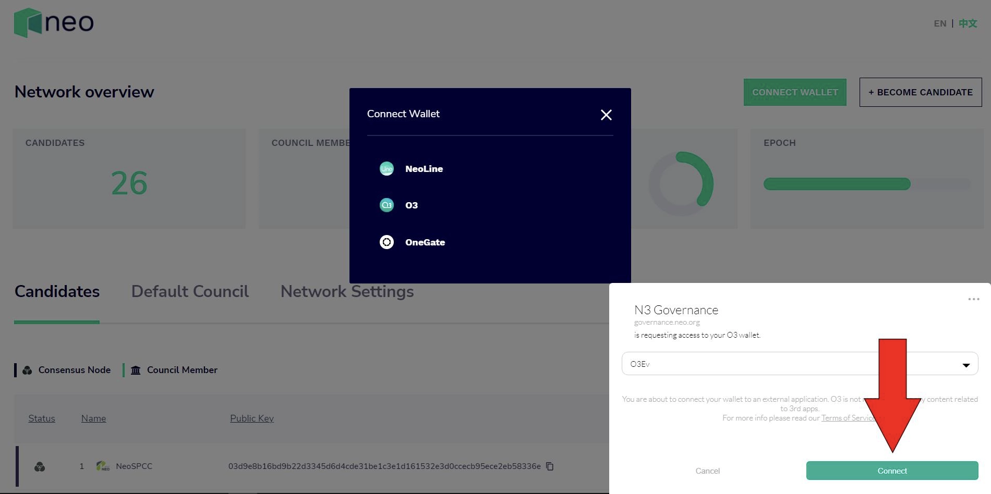
Task: Open NeoSPCC candidate name
Action: (134, 466)
